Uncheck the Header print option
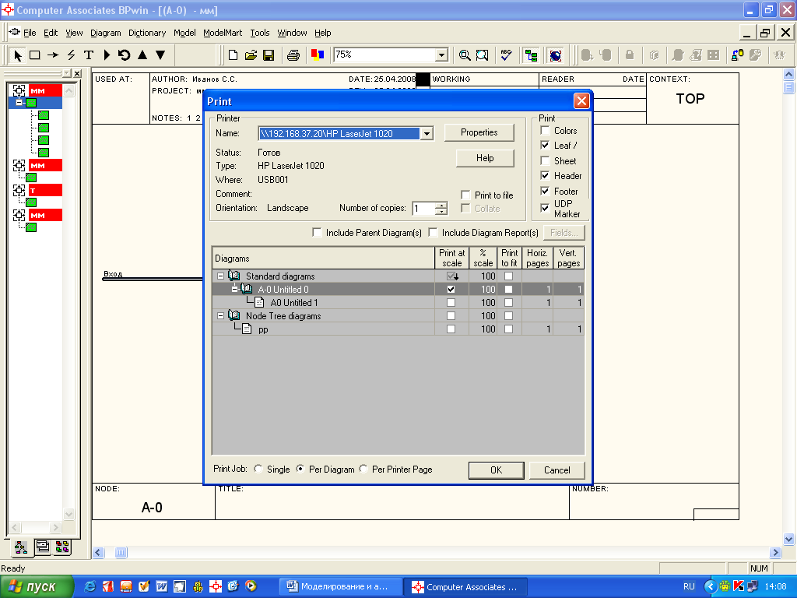797x598 pixels. click(x=545, y=176)
